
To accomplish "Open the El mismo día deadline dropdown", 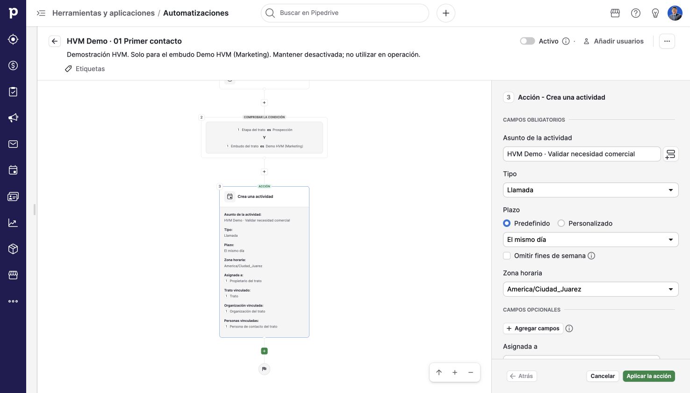I will tap(590, 240).
